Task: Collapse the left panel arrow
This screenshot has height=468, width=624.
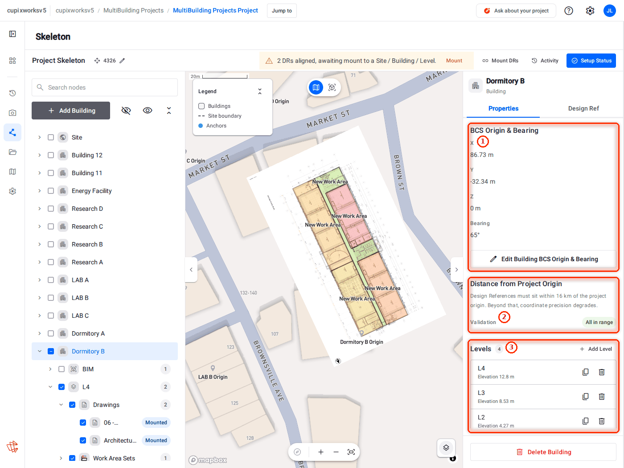Action: [x=191, y=270]
